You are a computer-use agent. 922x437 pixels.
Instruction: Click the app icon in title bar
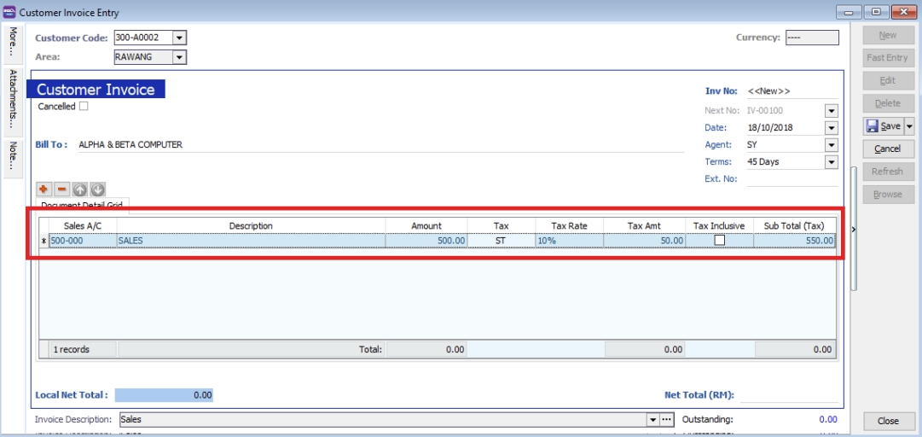(x=9, y=12)
